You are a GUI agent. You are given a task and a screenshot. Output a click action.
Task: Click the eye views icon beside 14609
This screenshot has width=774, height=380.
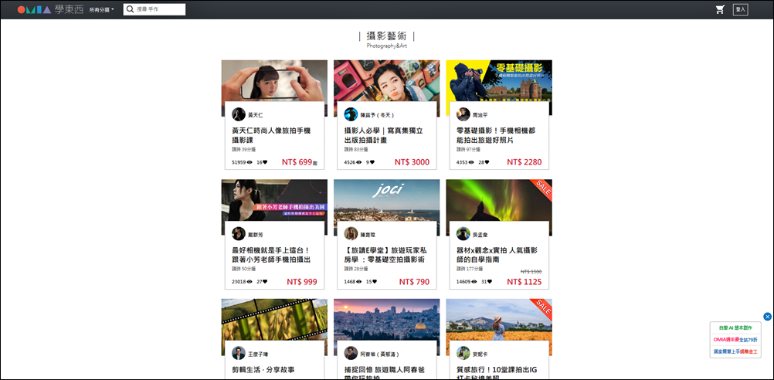pyautogui.click(x=474, y=282)
